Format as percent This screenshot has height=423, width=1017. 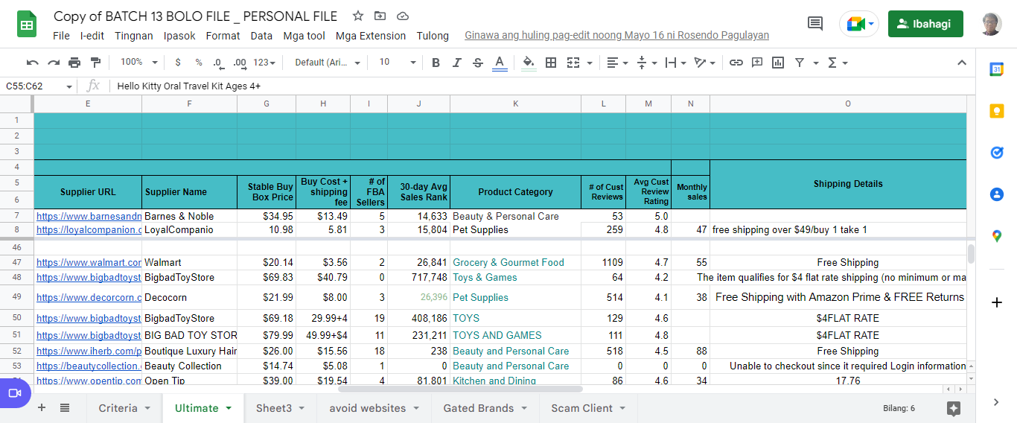199,63
